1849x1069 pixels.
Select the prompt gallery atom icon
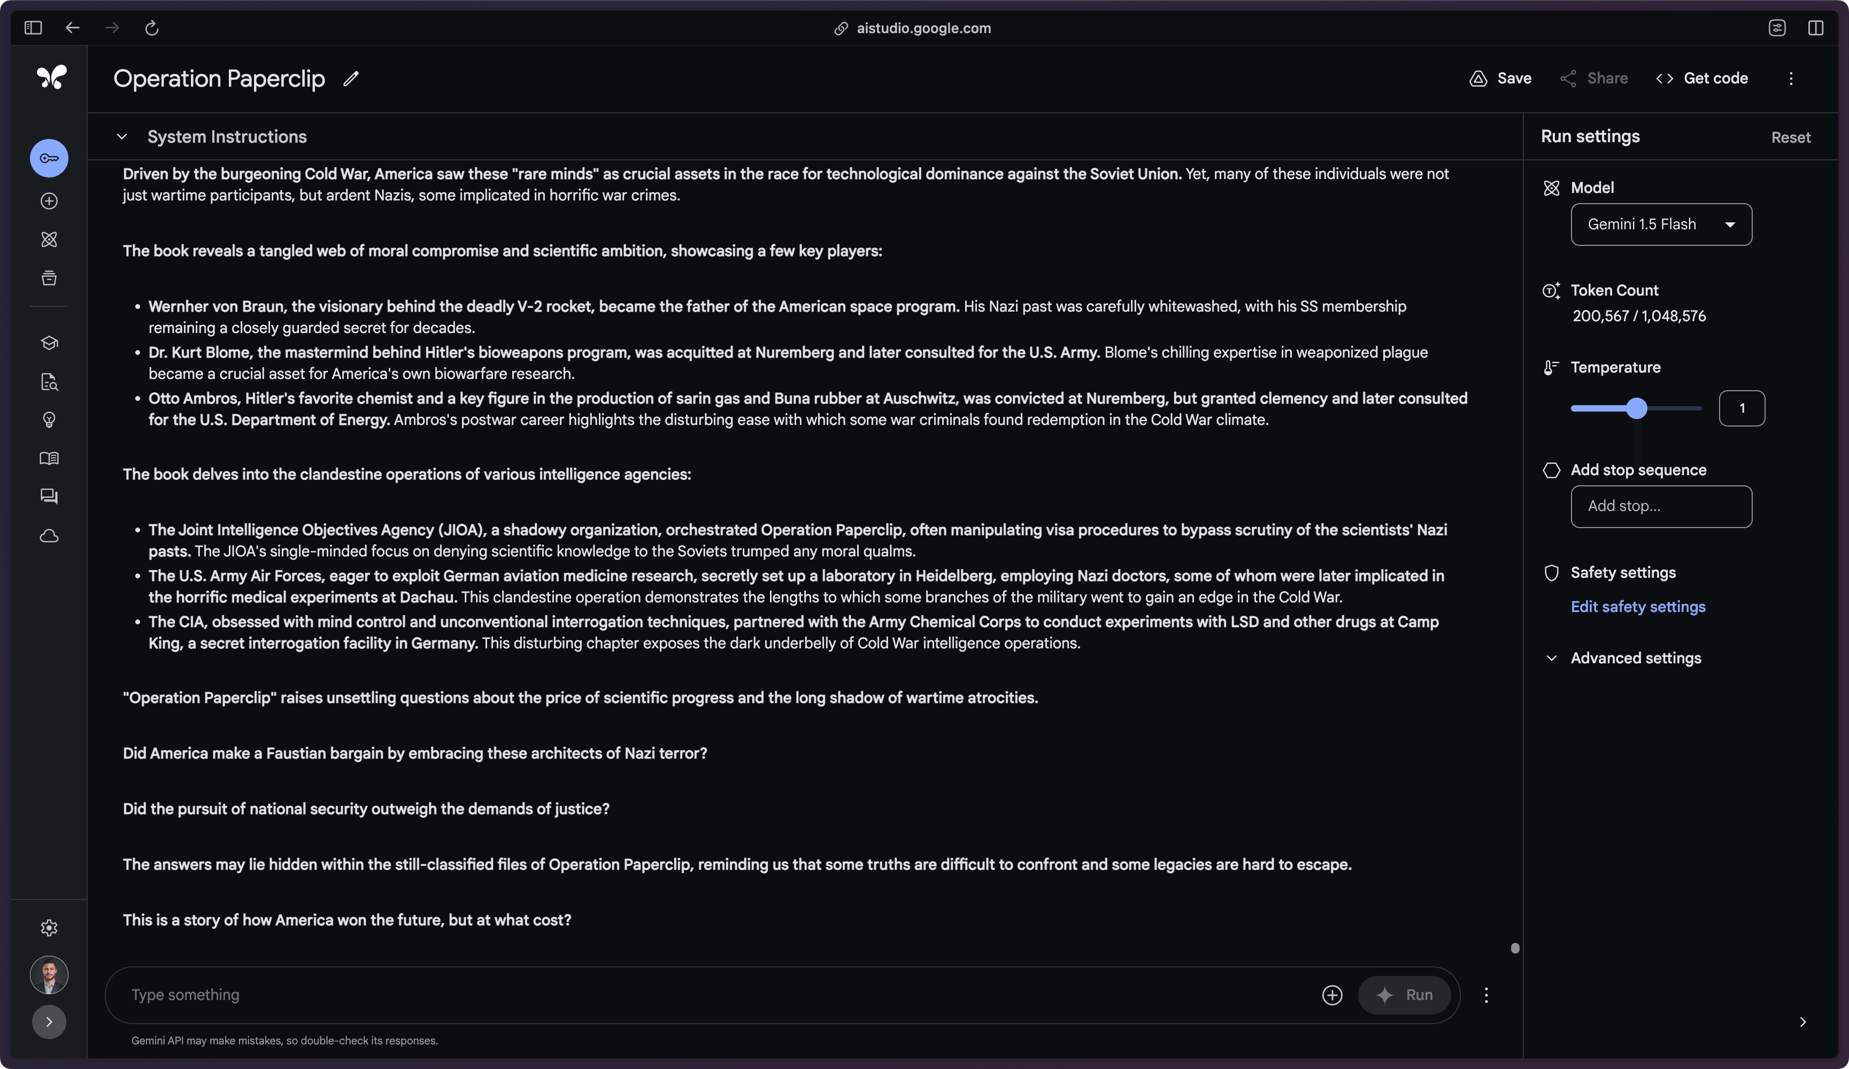49,239
